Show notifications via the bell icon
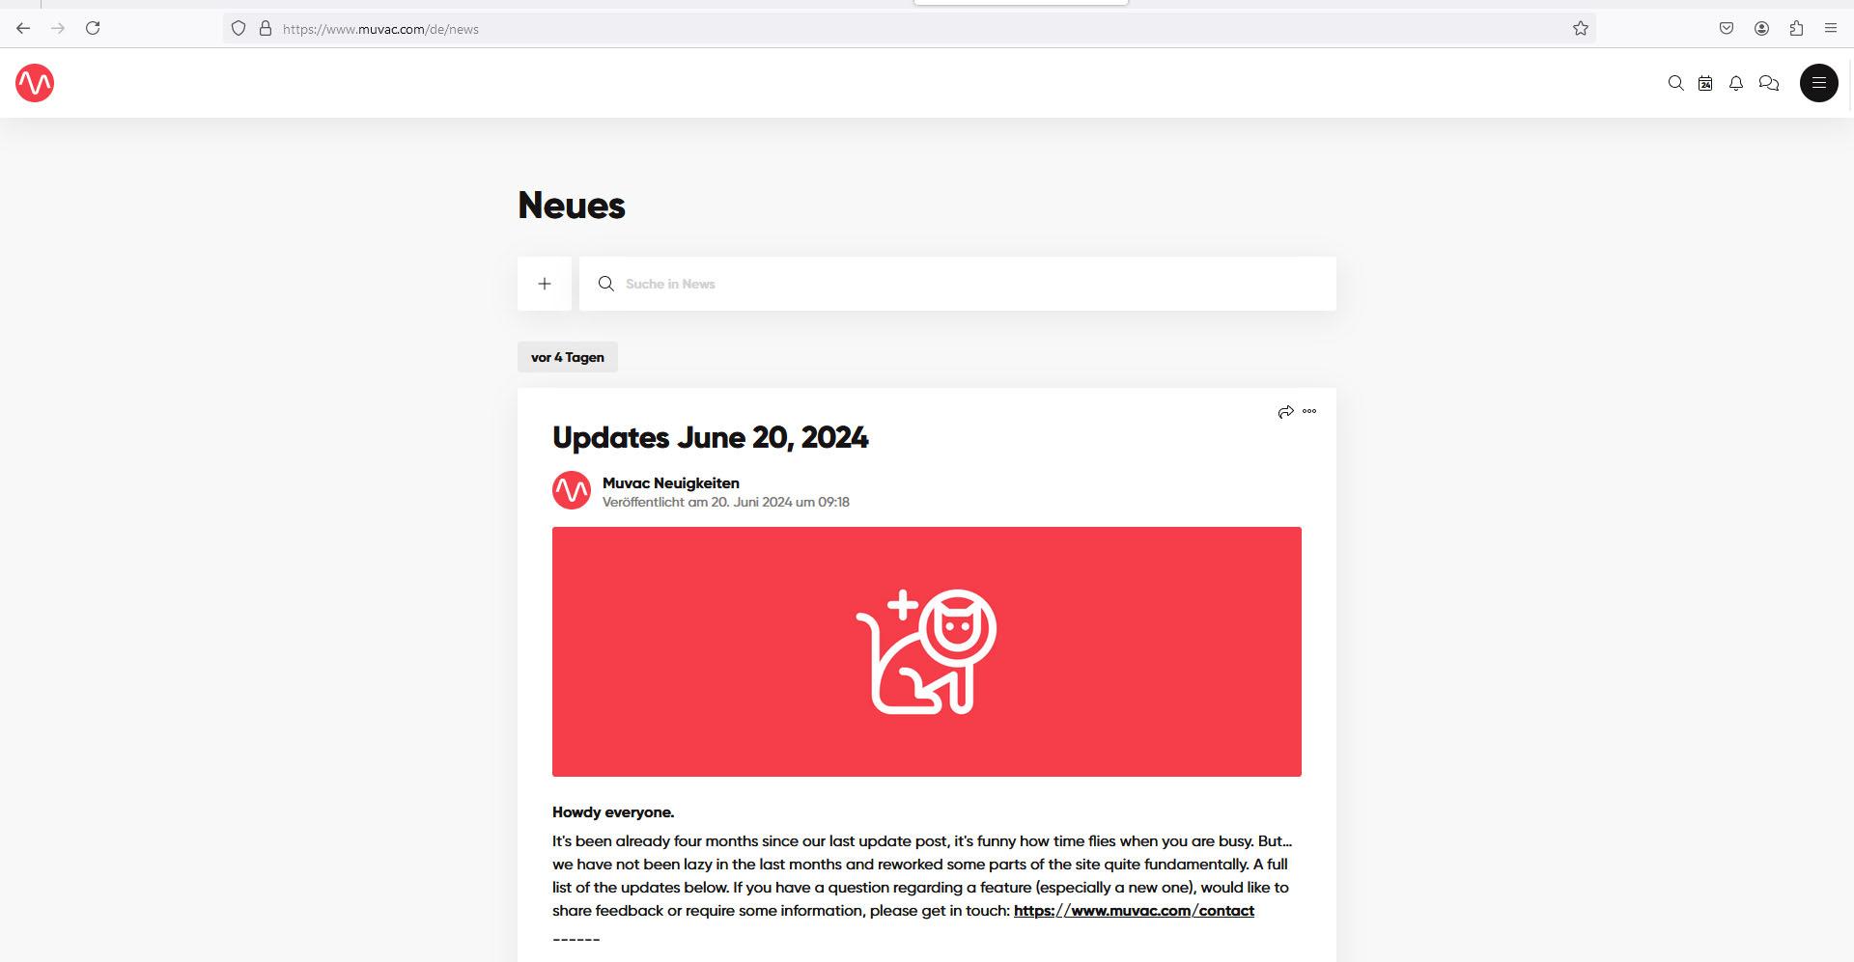The height and width of the screenshot is (962, 1854). coord(1736,83)
